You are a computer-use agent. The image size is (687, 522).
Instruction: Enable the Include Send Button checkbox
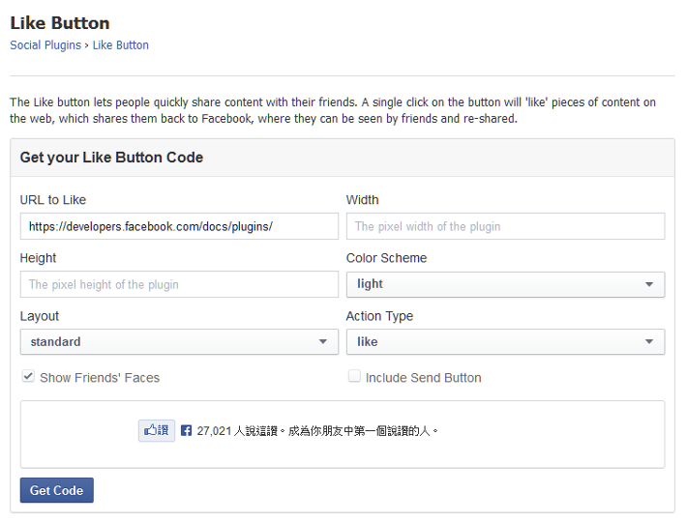(354, 377)
